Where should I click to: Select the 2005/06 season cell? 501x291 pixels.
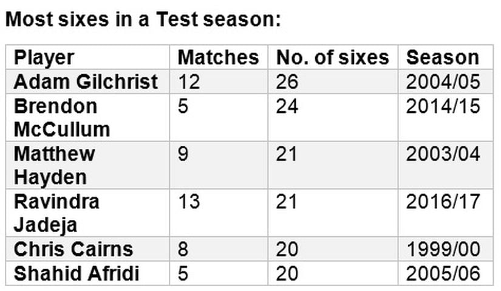(446, 273)
